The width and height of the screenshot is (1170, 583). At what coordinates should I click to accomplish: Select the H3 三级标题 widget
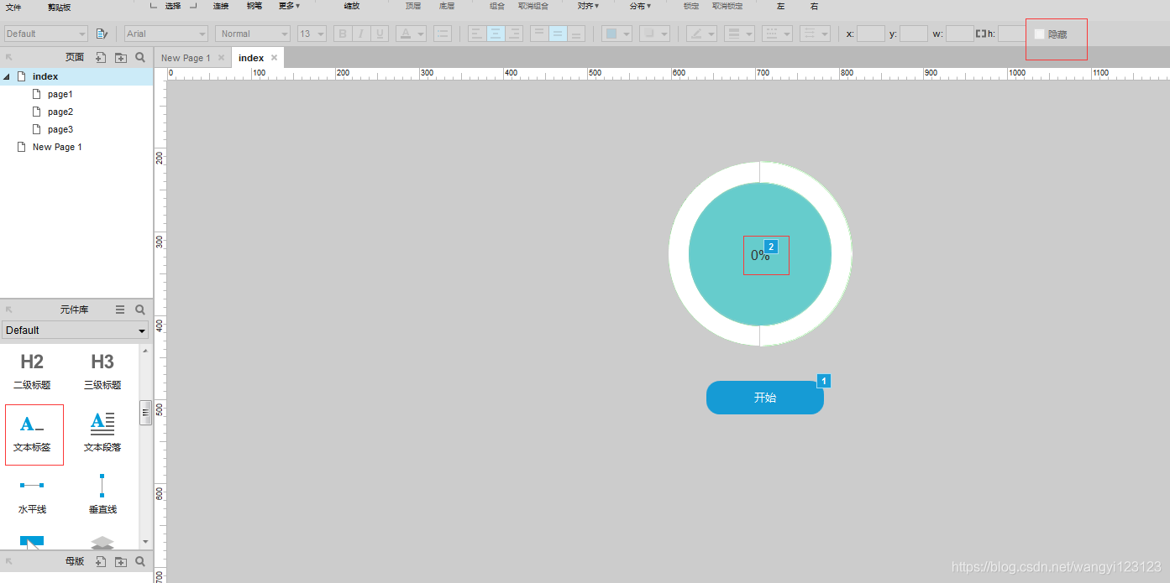(102, 371)
